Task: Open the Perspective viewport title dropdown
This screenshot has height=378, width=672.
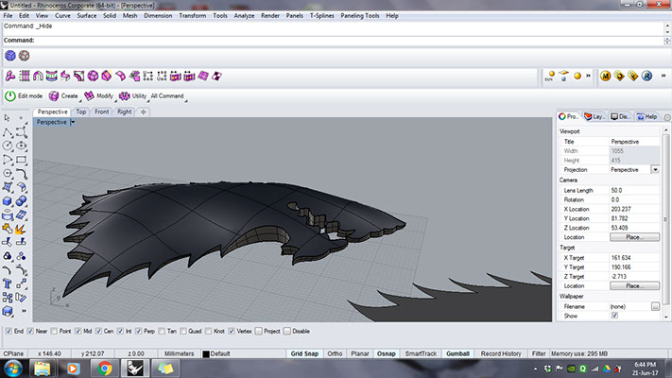Action: coord(73,122)
